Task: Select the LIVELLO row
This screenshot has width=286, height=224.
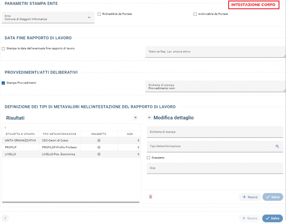Action: coord(71,154)
